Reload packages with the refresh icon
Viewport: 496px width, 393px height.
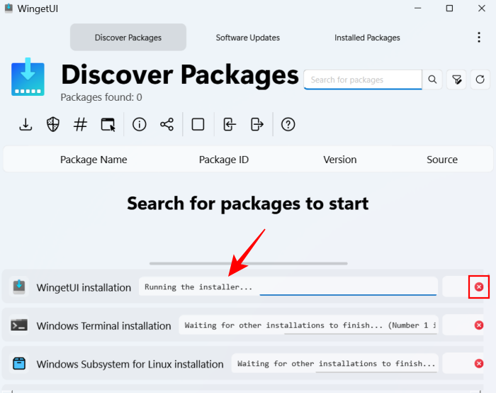480,79
